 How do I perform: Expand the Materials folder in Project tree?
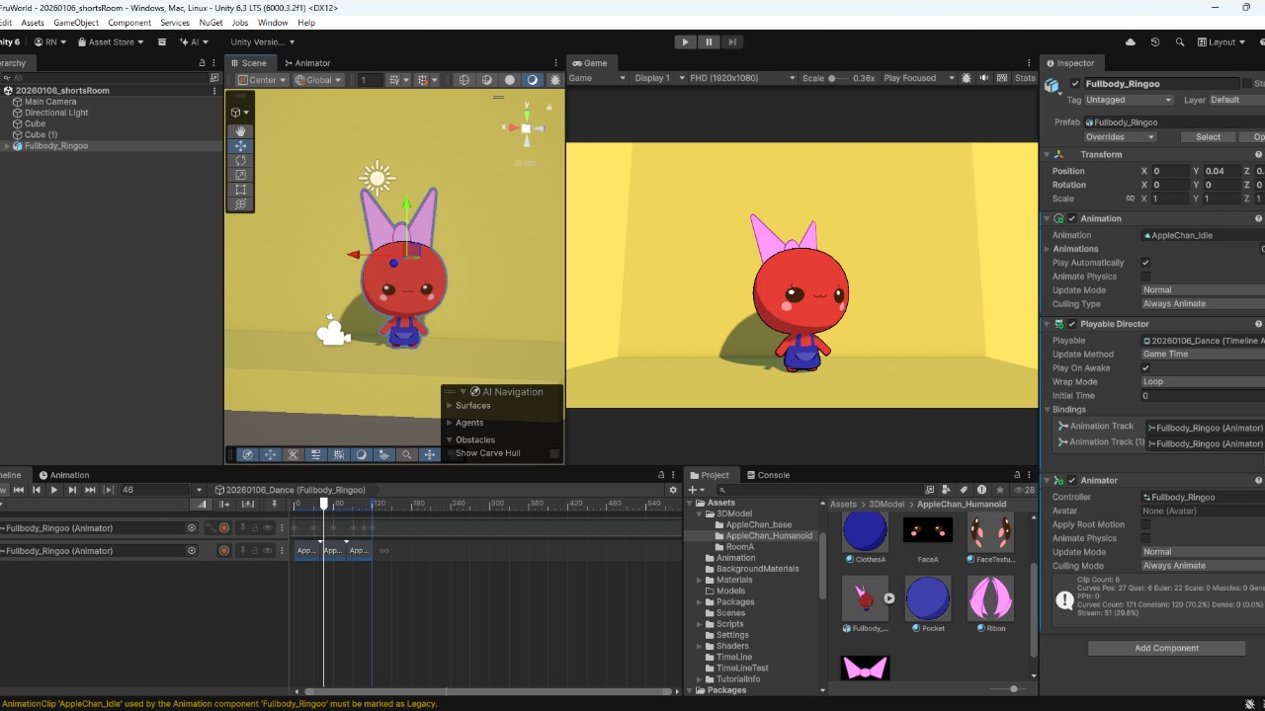(699, 580)
